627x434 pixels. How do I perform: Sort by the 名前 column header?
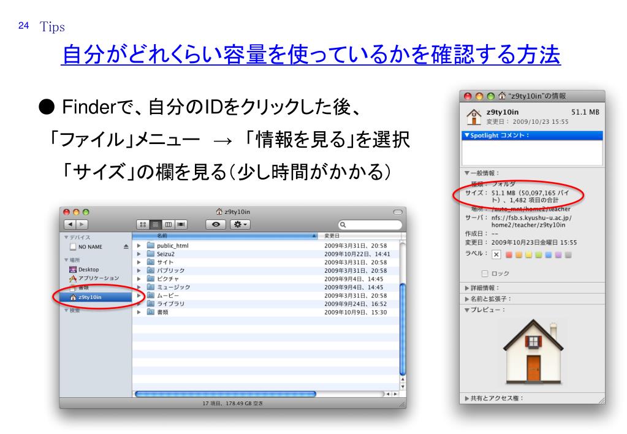225,236
